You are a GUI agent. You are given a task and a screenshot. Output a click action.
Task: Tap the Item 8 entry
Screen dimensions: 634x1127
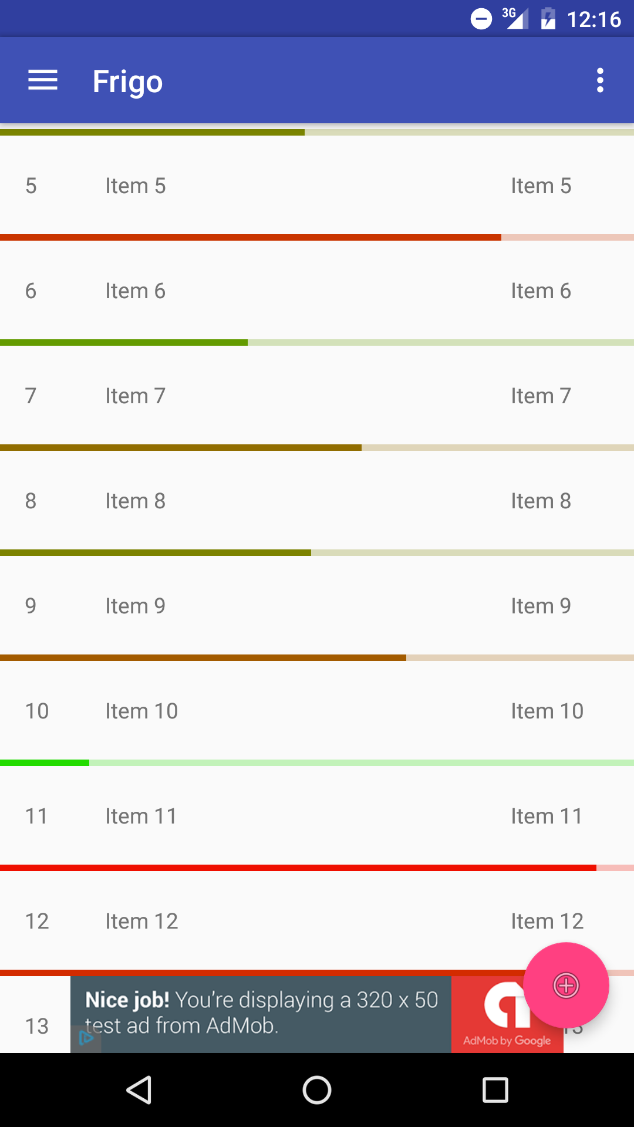coord(317,501)
